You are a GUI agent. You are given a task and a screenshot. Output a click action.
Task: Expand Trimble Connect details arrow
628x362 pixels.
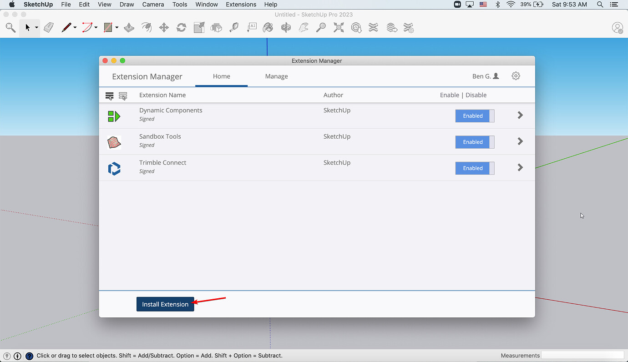point(520,168)
